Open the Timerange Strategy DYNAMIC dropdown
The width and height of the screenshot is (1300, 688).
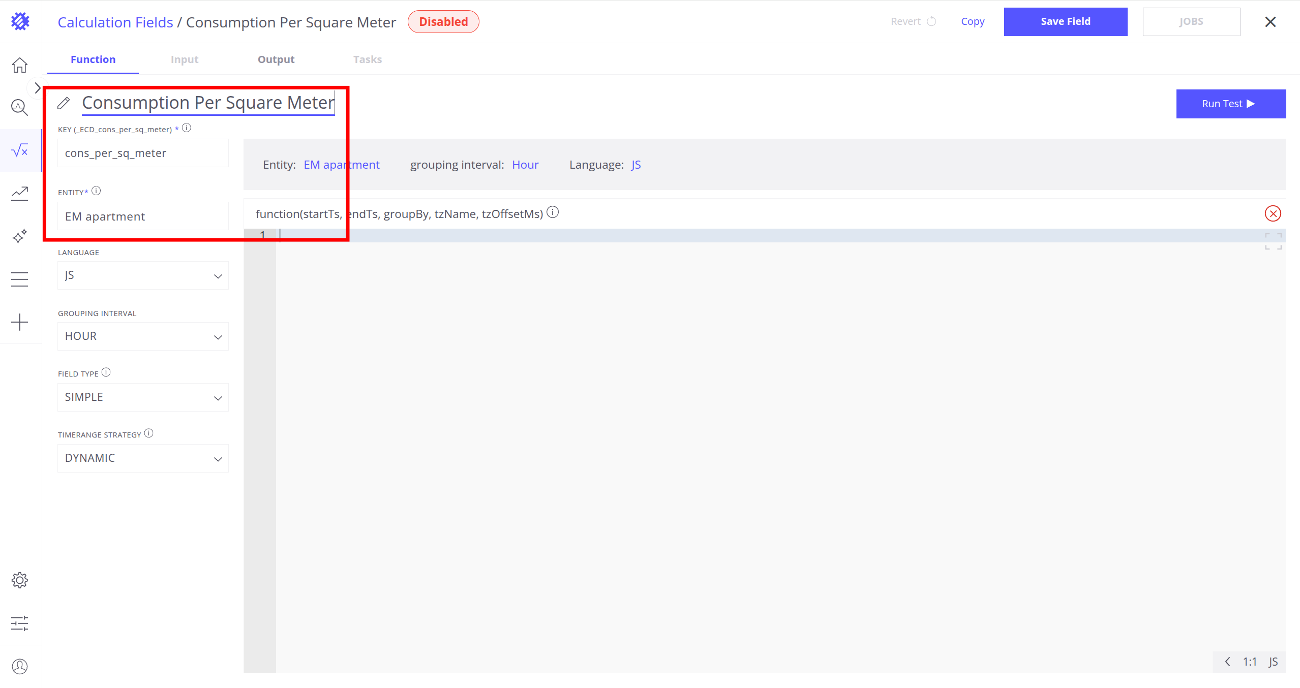[143, 458]
